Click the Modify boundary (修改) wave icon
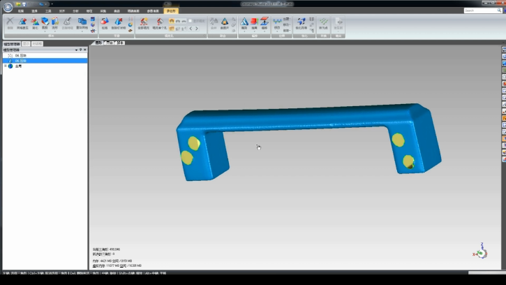This screenshot has width=506, height=285. tap(277, 22)
